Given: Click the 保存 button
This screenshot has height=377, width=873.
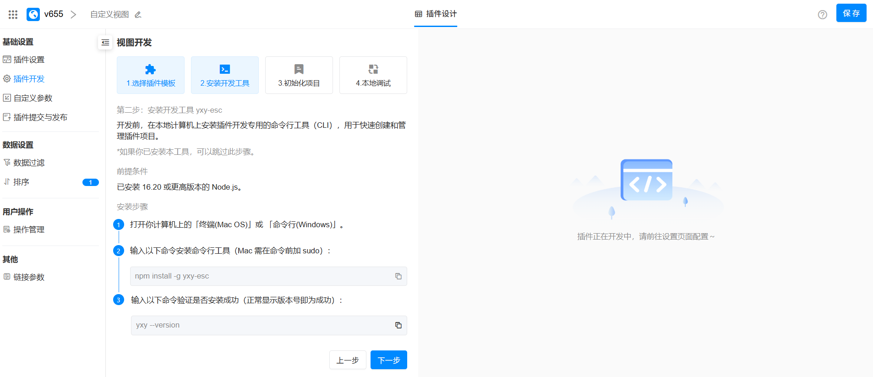Looking at the screenshot, I should point(851,13).
